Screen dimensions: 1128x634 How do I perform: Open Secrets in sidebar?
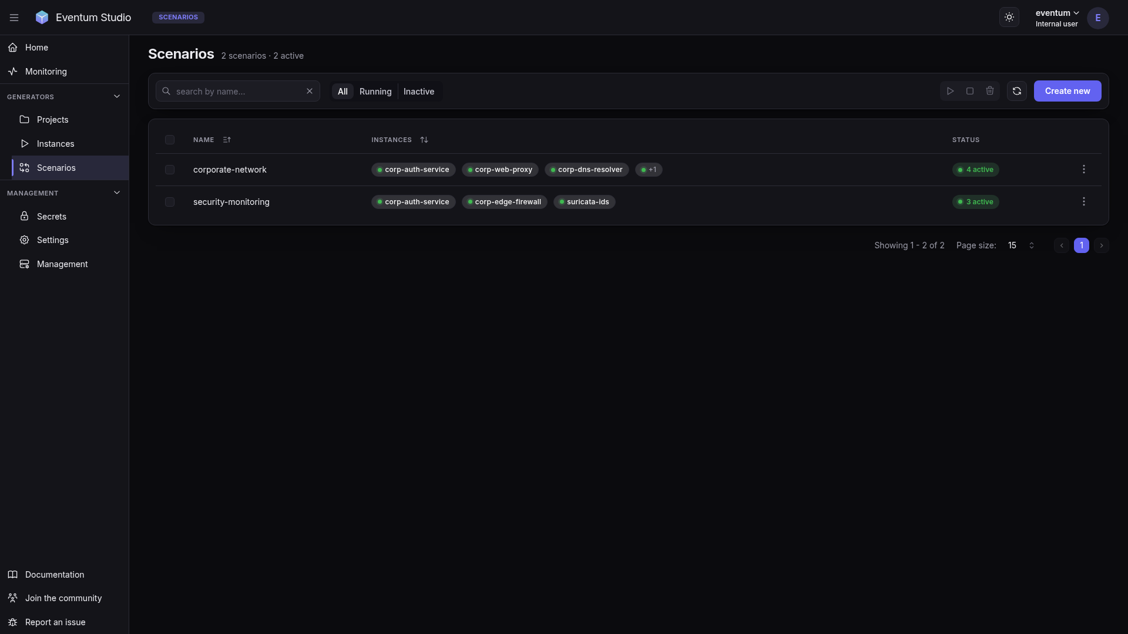(70, 217)
